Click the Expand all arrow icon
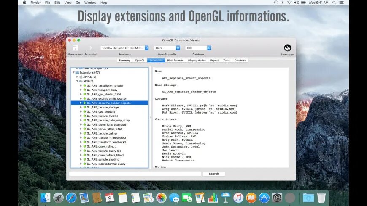 [x=91, y=48]
